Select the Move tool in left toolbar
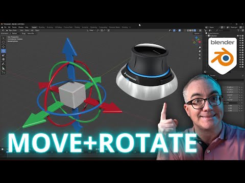This screenshot has height=183, width=245. pos(4,47)
